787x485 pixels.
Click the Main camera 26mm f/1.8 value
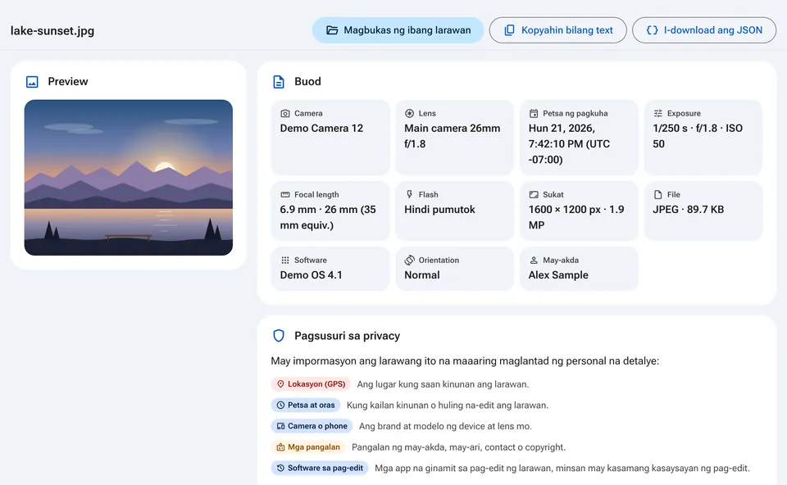453,136
